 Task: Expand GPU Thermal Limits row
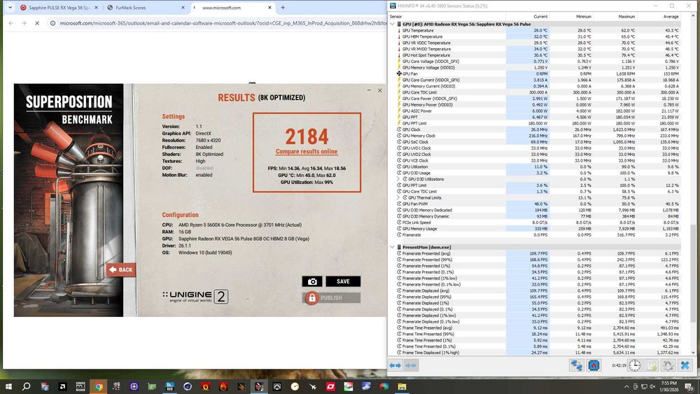(x=398, y=197)
